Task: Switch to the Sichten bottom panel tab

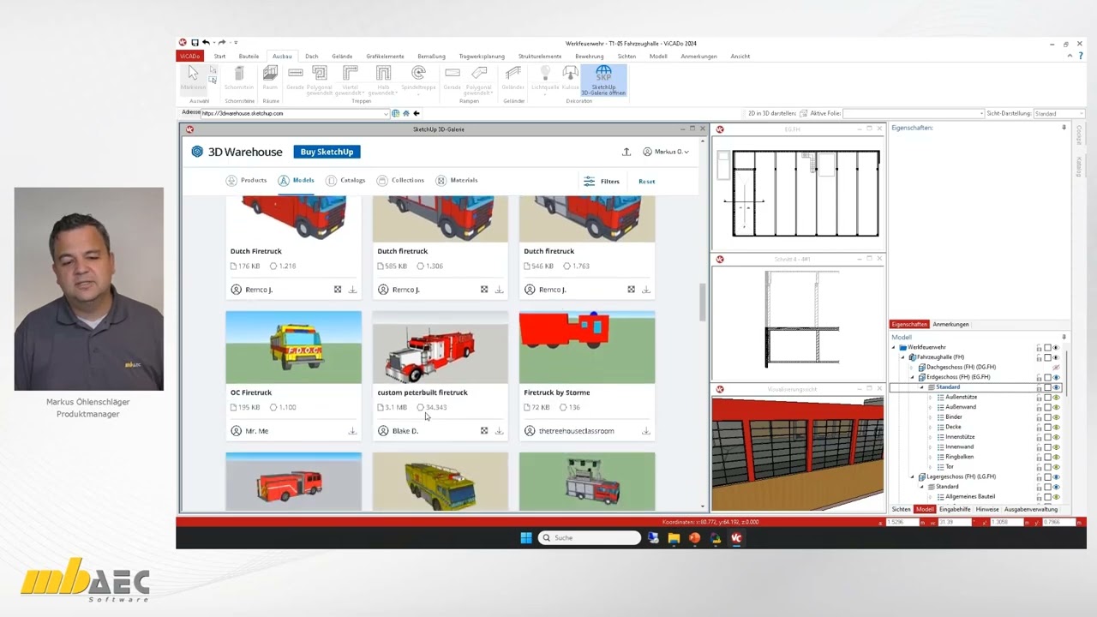Action: tap(902, 509)
